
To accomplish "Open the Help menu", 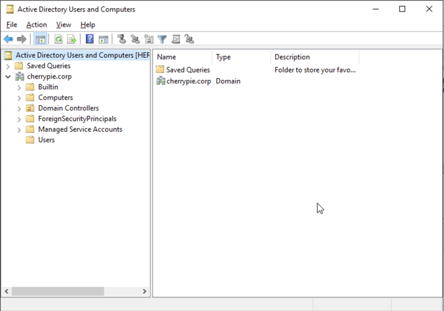I will [87, 25].
